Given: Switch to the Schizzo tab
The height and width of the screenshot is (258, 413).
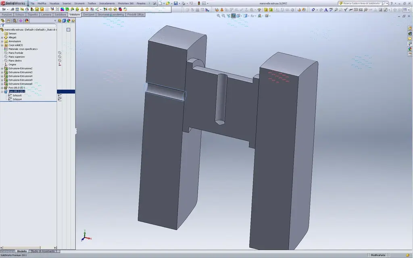Looking at the screenshot, I should [x=19, y=15].
